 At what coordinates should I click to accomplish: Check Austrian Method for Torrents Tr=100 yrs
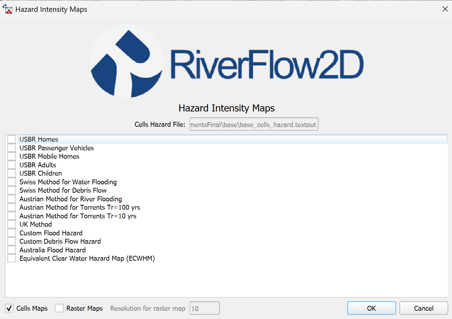[x=12, y=207]
